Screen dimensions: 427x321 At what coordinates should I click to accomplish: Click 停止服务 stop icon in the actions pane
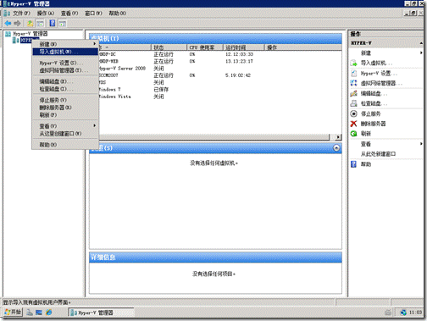tap(353, 113)
